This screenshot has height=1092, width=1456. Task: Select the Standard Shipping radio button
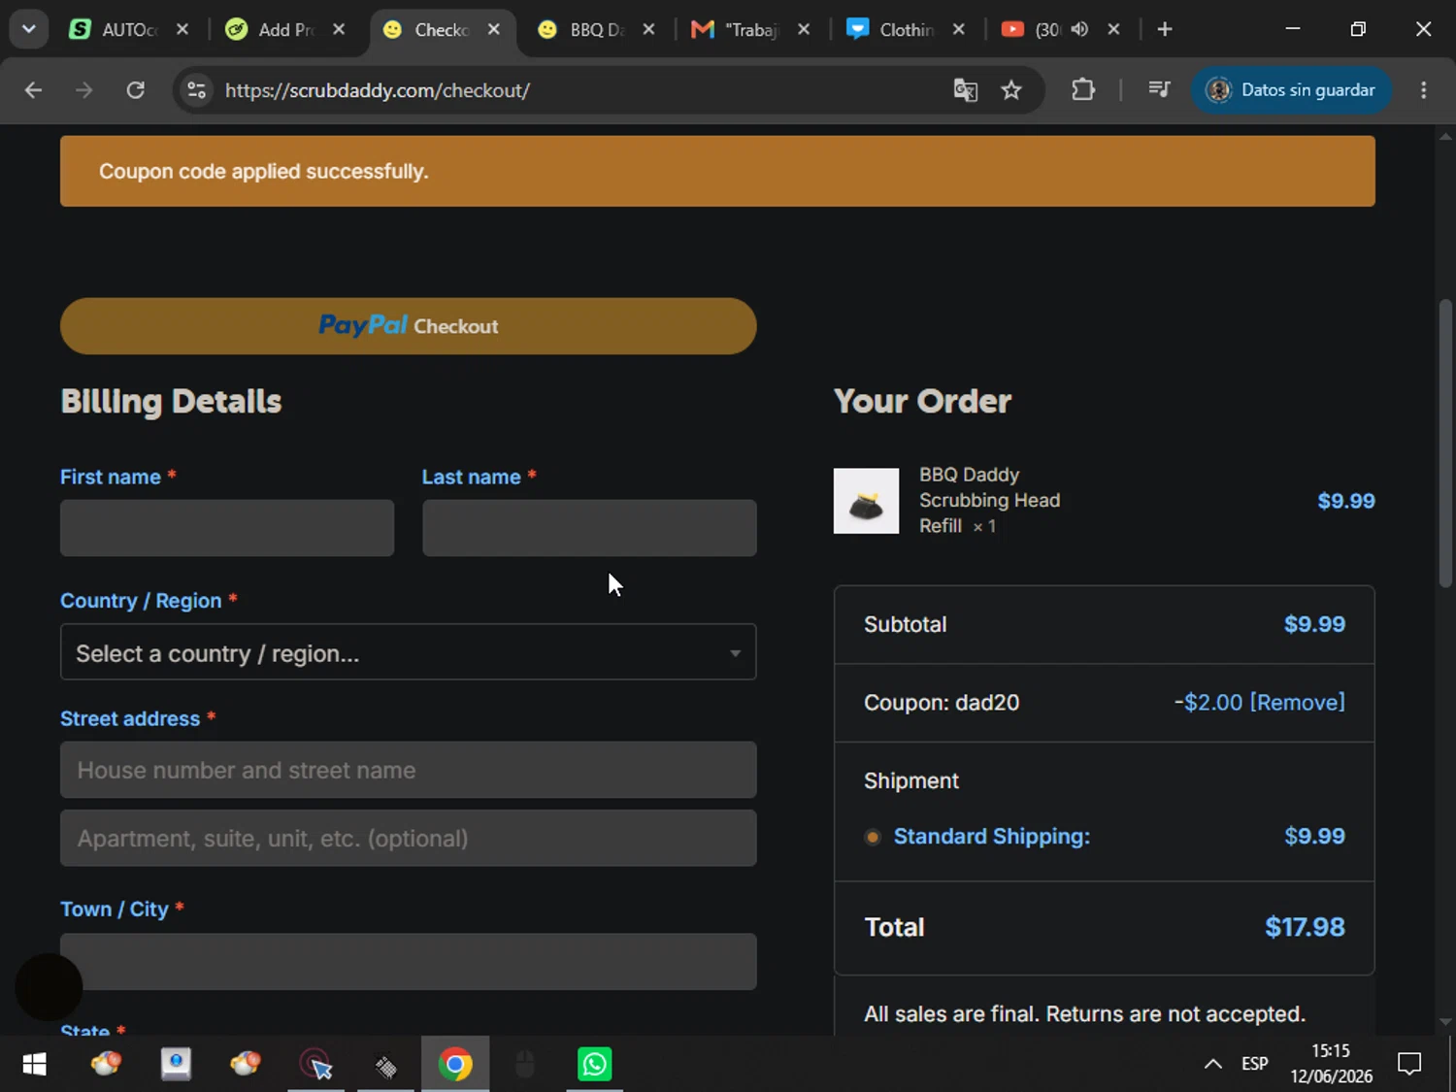[873, 837]
